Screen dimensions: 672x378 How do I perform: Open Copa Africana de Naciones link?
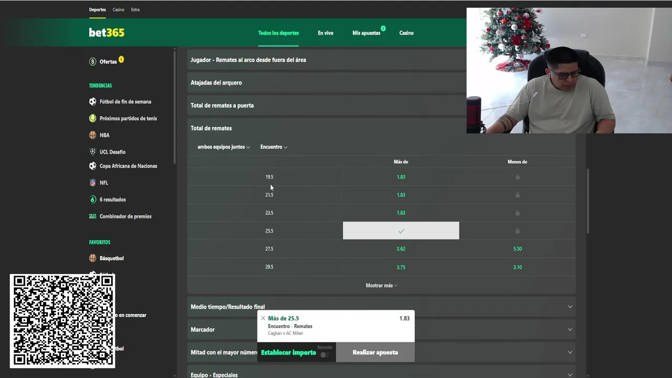[x=128, y=166]
